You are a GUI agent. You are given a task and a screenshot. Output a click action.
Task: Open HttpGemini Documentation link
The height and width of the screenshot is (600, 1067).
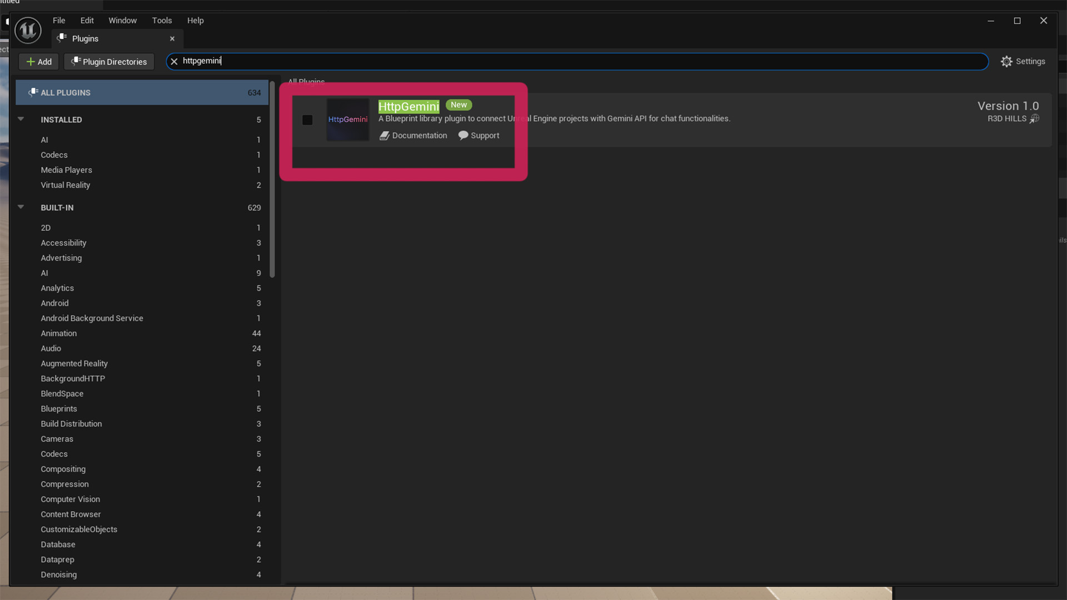coord(413,136)
